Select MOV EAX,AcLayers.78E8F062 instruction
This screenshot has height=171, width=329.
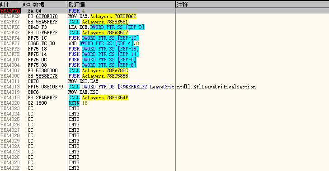(102, 16)
